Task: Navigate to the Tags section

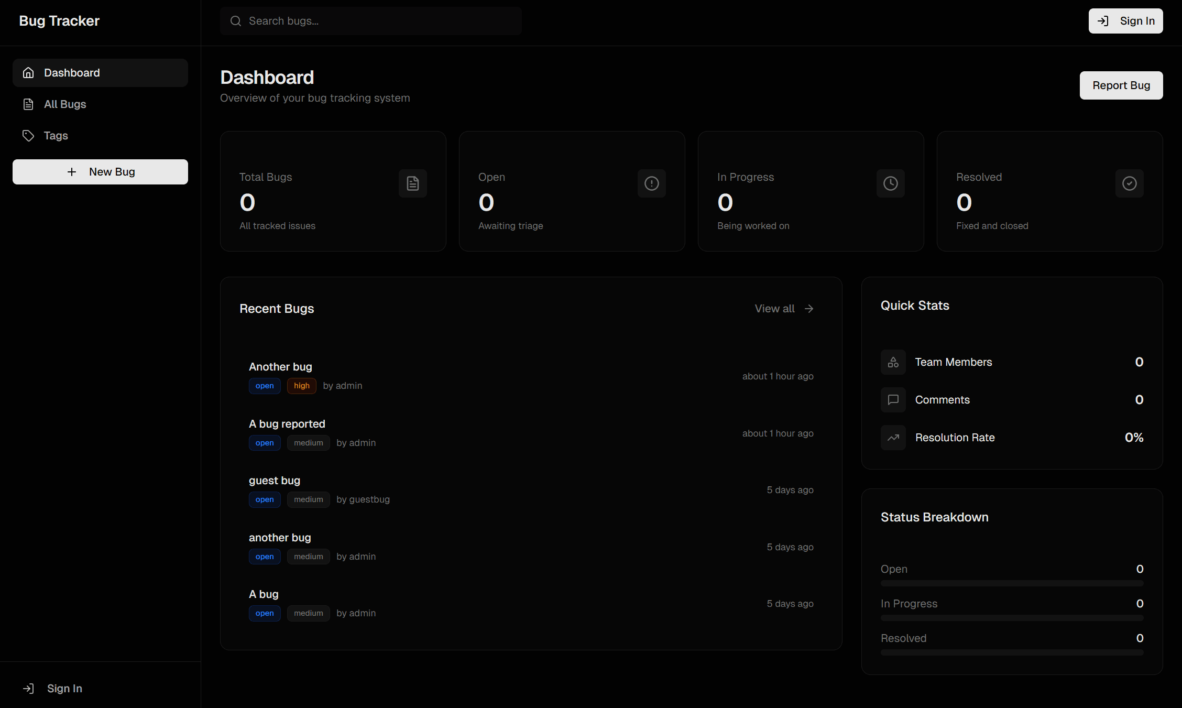Action: pos(55,135)
